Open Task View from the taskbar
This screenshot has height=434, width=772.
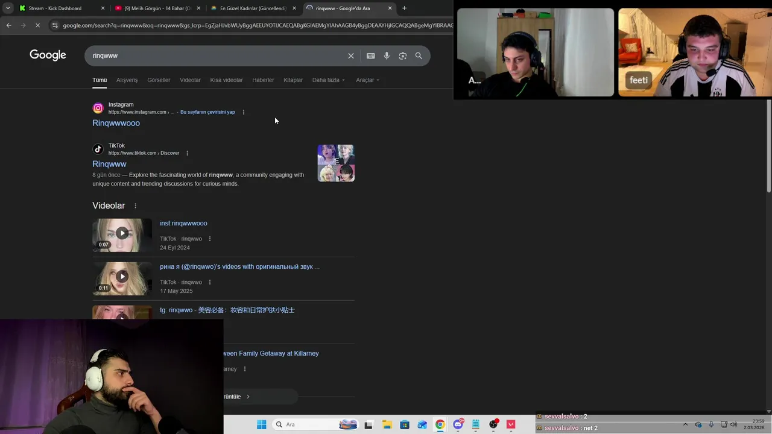point(369,424)
